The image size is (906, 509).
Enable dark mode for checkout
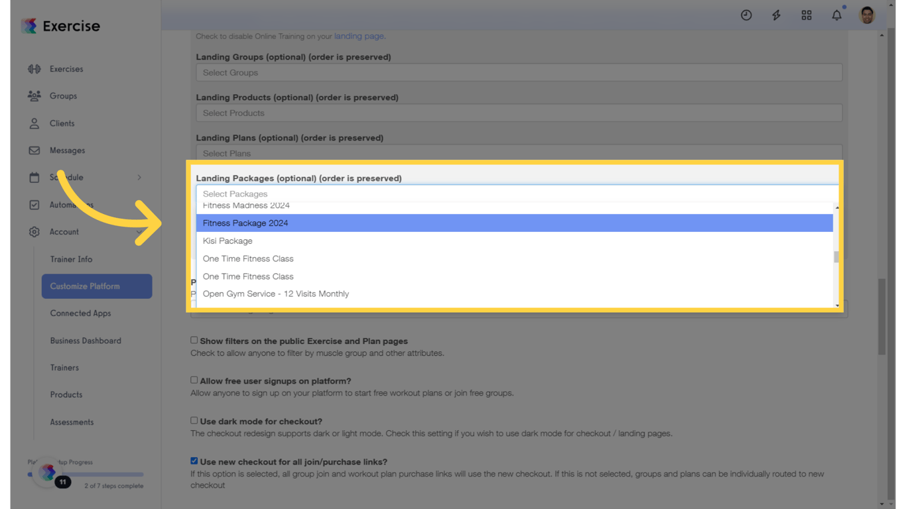[x=194, y=421]
